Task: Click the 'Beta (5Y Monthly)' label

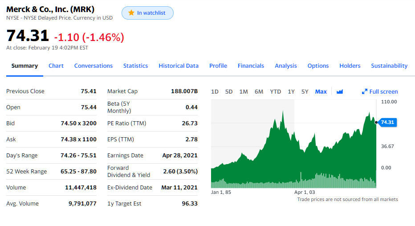Action: point(119,107)
